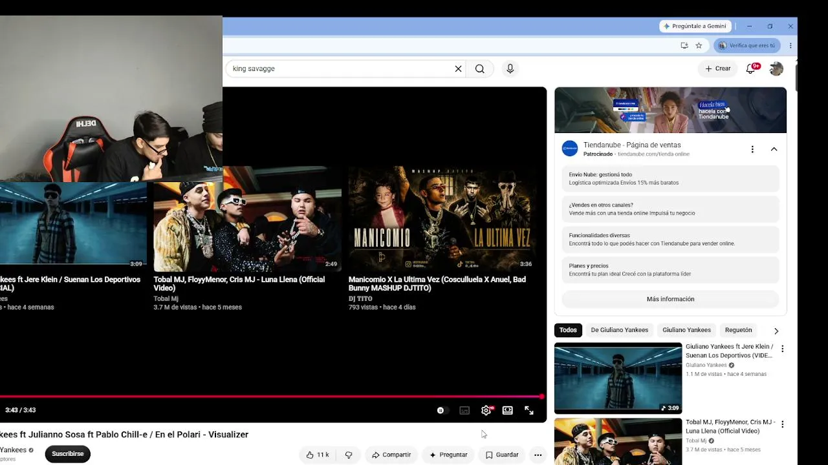The width and height of the screenshot is (828, 465).
Task: Switch to theater mode in the player
Action: coord(508,410)
